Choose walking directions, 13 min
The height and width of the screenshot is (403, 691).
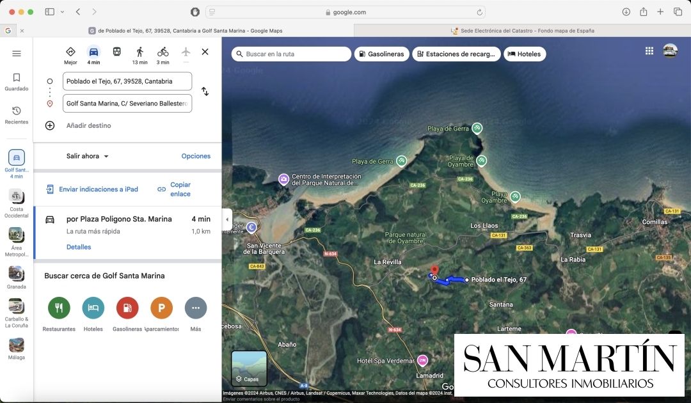[x=139, y=54]
